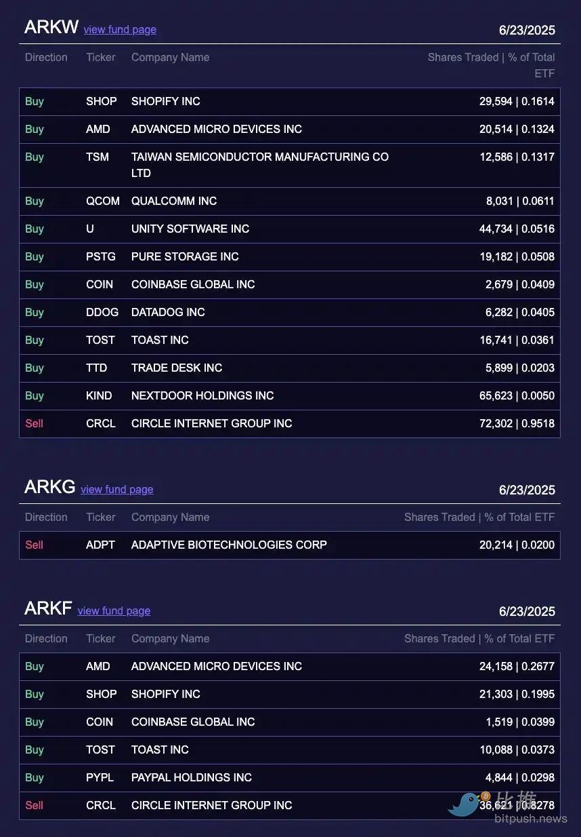581x837 pixels.
Task: Open the ARKW view fund page link
Action: click(x=120, y=29)
